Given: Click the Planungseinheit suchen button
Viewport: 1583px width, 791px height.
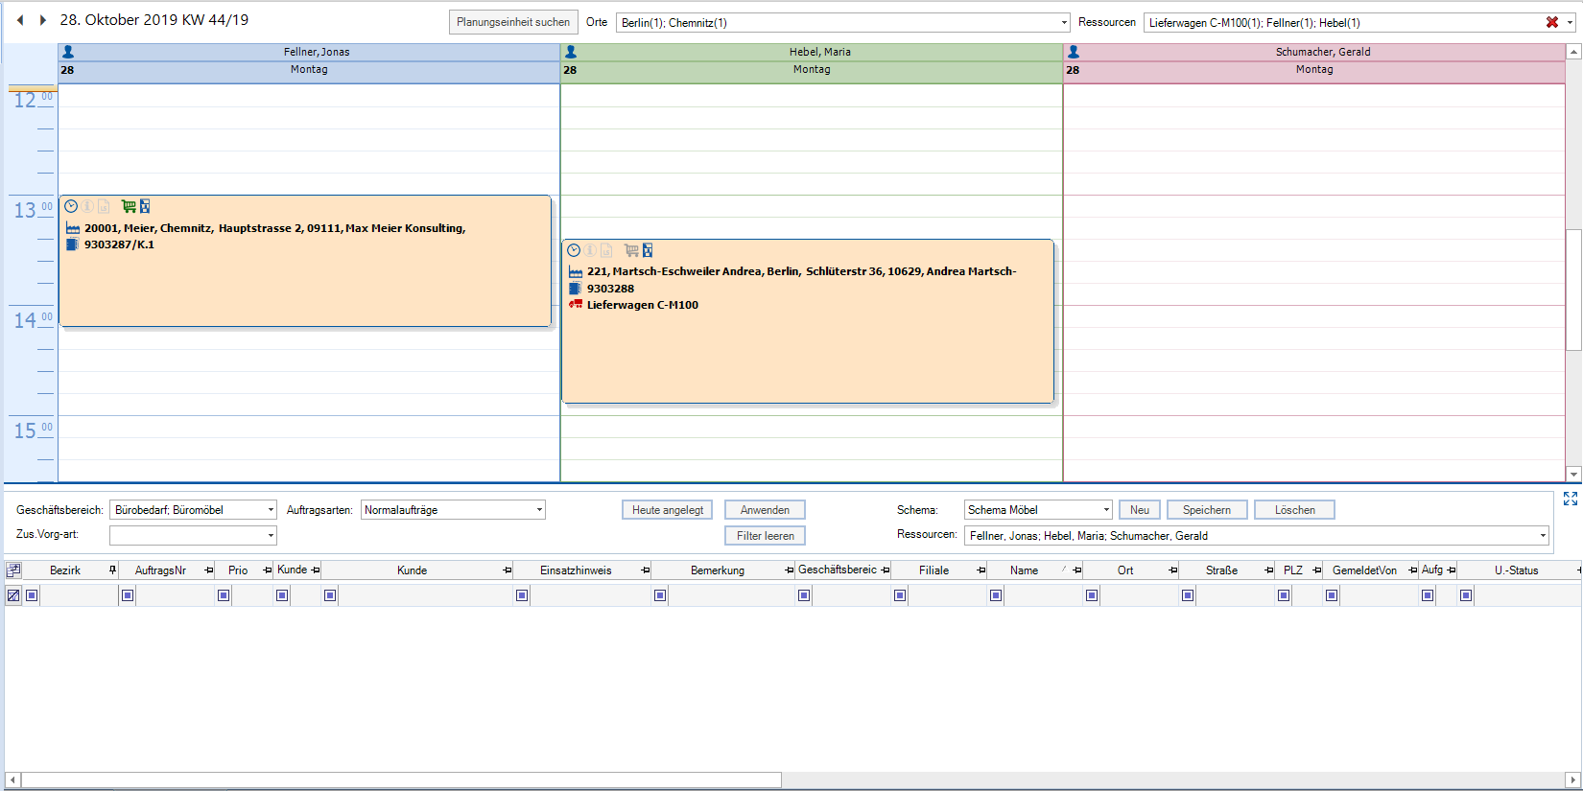Looking at the screenshot, I should pos(512,22).
